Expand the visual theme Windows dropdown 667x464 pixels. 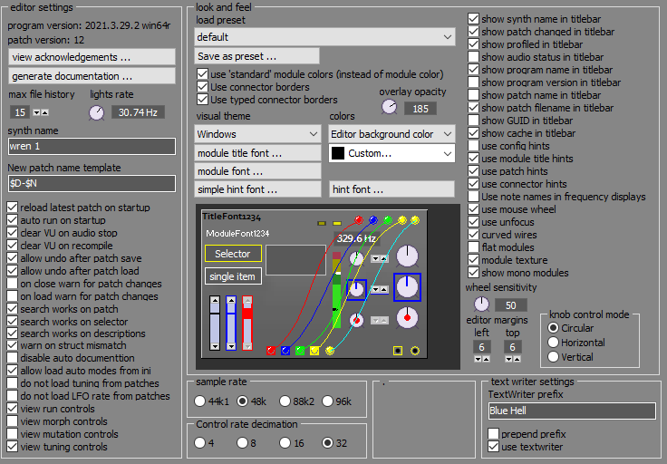pos(256,134)
